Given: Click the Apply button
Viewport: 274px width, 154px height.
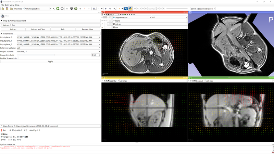Looking at the screenshot, I should 50,62.
